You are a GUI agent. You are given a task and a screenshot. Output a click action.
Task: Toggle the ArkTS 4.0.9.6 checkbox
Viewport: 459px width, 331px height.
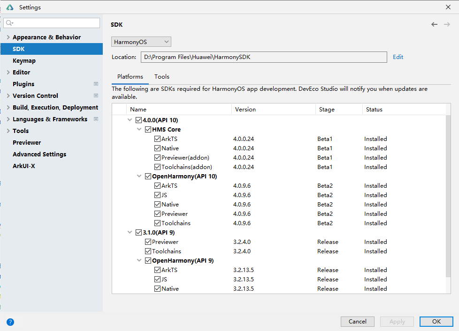158,186
